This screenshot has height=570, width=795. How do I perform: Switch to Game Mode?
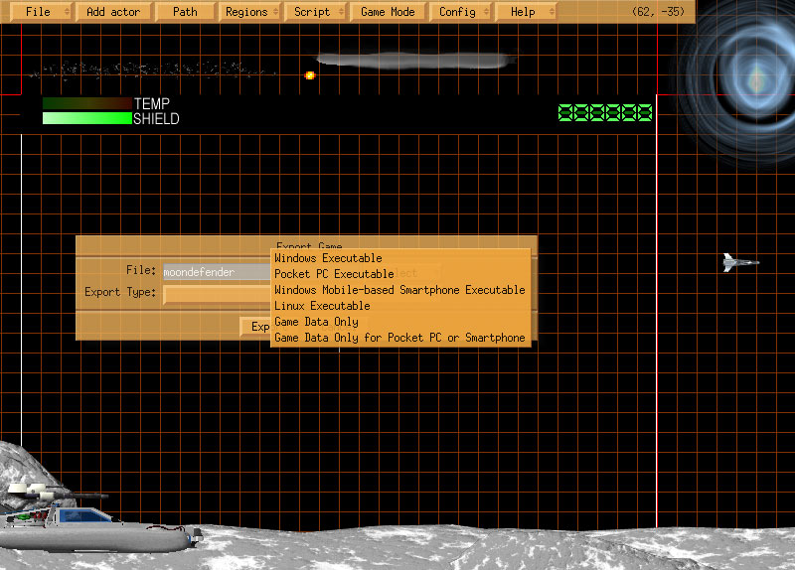(x=388, y=12)
